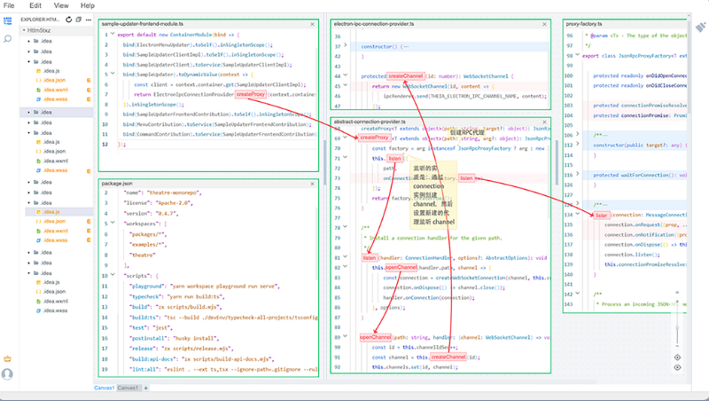Image resolution: width=709 pixels, height=401 pixels.
Task: Select the highlighted .idea.js file in explorer
Action: tap(51, 212)
